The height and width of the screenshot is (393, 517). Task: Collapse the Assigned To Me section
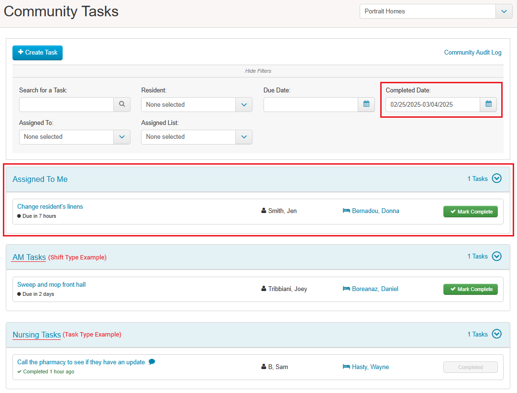[x=497, y=179]
